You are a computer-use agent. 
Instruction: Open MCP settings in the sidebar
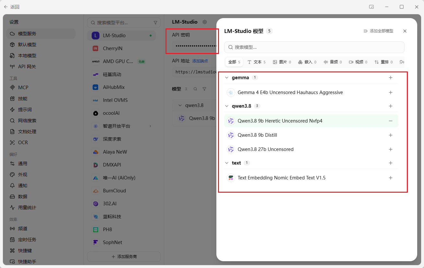tap(40, 88)
